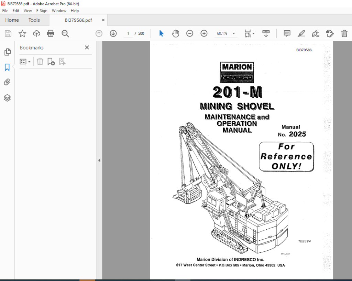Open the Attachments paperclip panel
352x281 pixels.
(x=7, y=82)
